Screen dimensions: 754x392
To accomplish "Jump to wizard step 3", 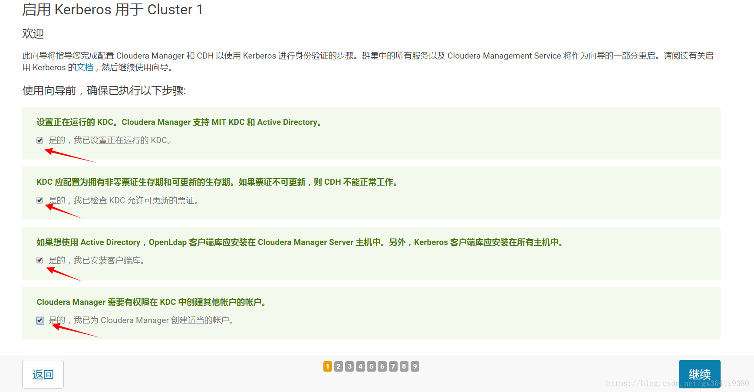I will click(x=349, y=366).
